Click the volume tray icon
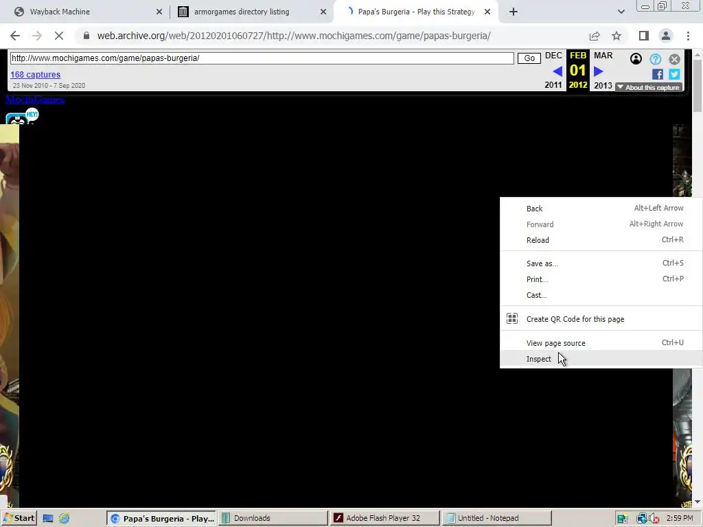This screenshot has width=703, height=527. point(654,519)
